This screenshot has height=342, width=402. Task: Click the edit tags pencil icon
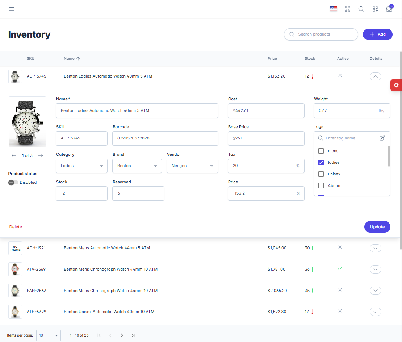(382, 138)
